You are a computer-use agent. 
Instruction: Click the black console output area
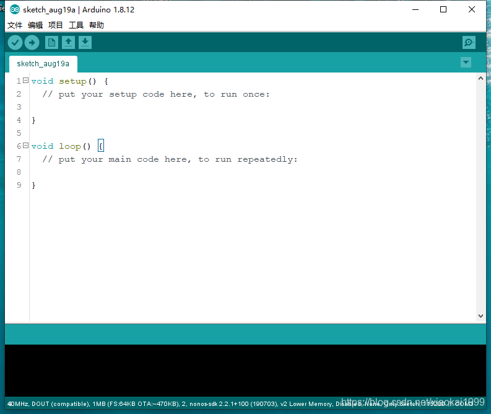245,371
